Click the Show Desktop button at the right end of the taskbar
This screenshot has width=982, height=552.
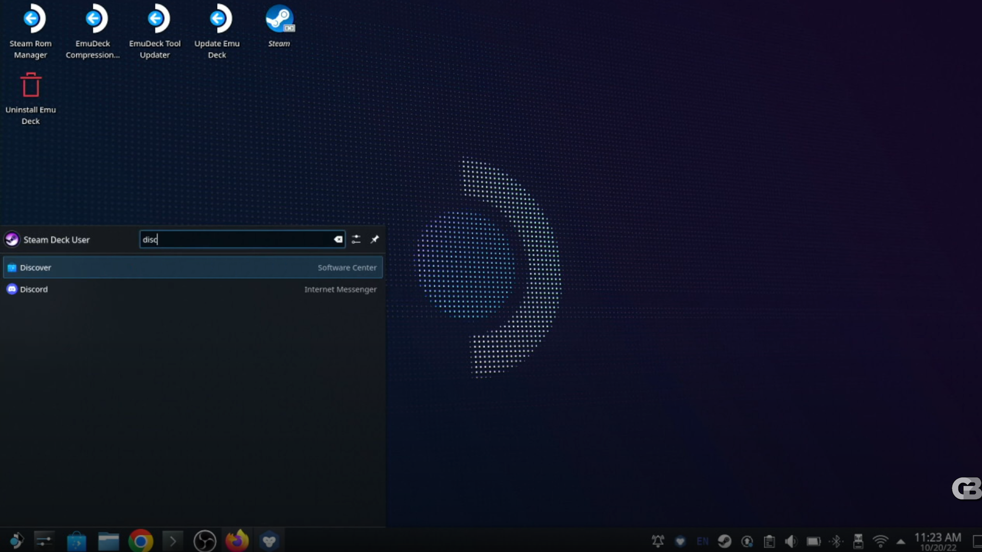click(977, 541)
